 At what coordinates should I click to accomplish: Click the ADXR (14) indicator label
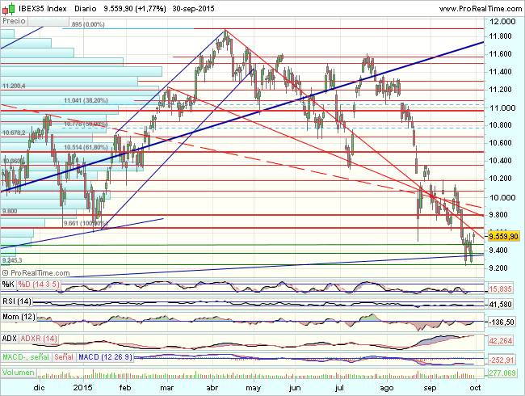tap(39, 339)
